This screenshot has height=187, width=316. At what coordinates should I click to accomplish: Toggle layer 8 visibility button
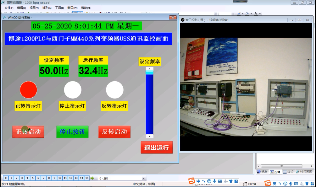pyautogui.click(x=49, y=178)
